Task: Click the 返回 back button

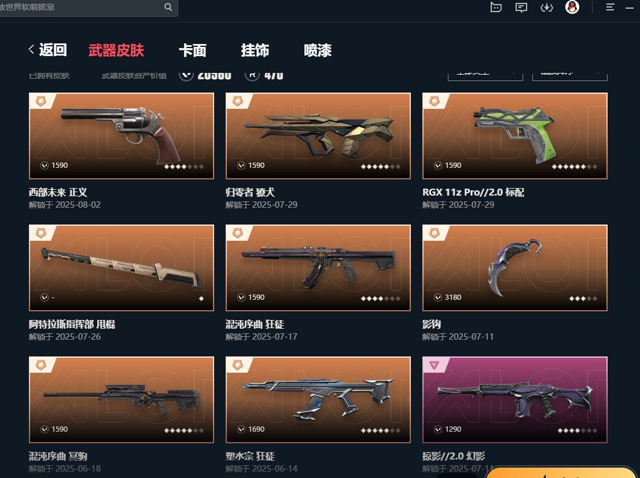Action: (48, 50)
